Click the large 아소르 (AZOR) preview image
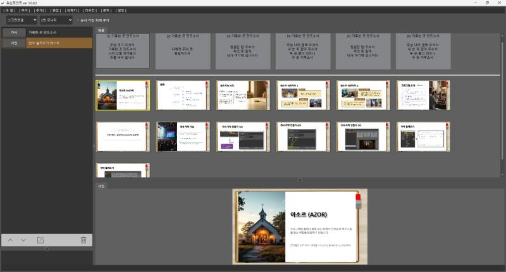The width and height of the screenshot is (506, 272). coord(299,226)
